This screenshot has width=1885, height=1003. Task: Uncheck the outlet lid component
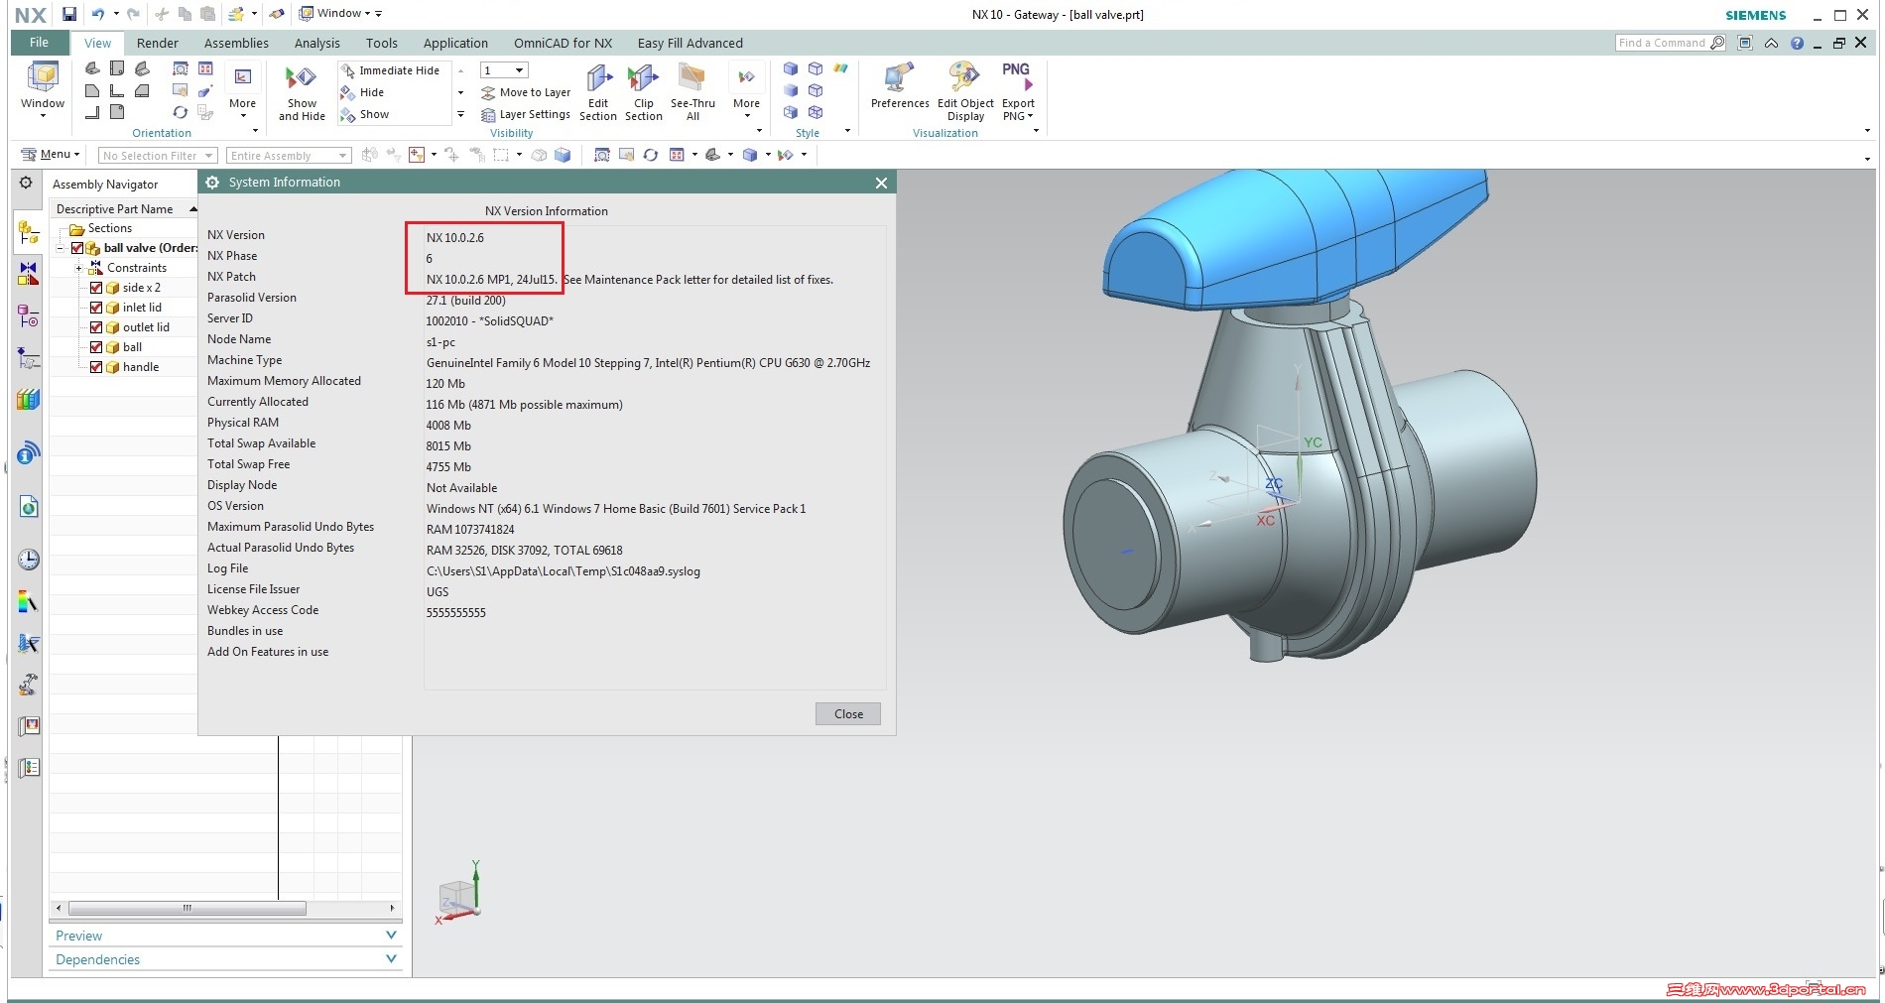click(x=96, y=327)
